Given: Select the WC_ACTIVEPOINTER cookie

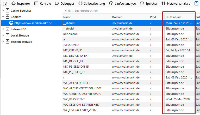Looking at the screenshot, I should pyautogui.click(x=131, y=83).
